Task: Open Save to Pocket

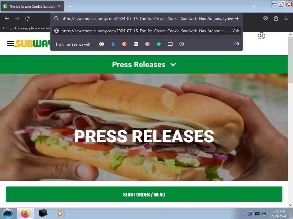Action: coord(265,18)
